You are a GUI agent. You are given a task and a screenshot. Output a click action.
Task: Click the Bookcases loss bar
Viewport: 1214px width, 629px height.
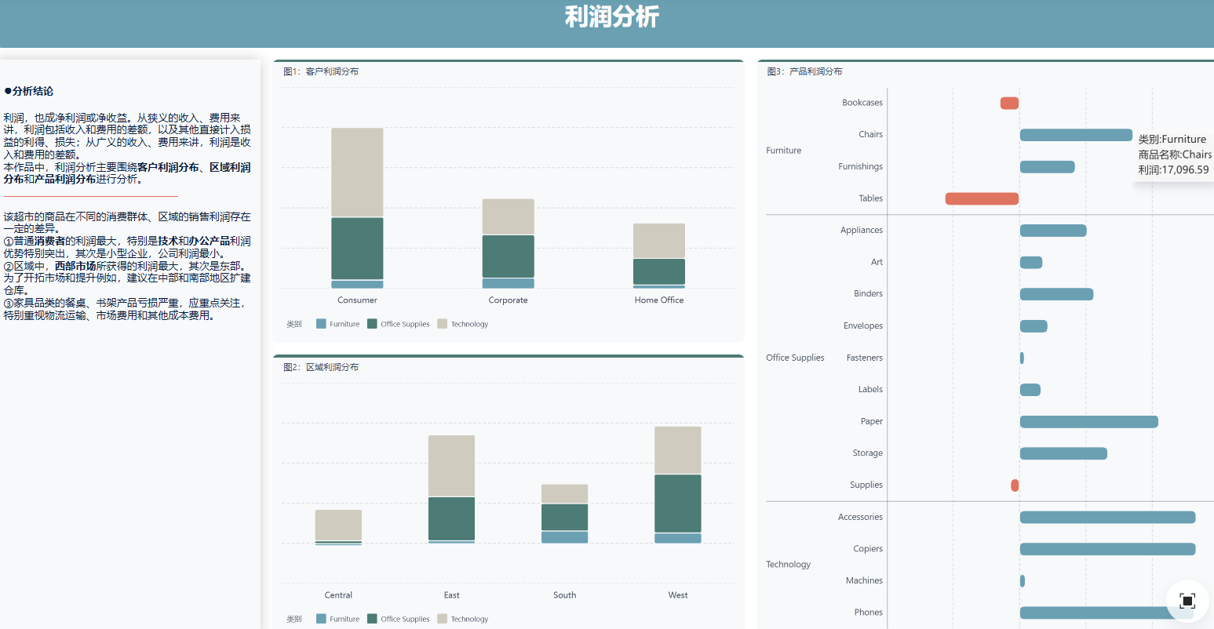click(1009, 103)
